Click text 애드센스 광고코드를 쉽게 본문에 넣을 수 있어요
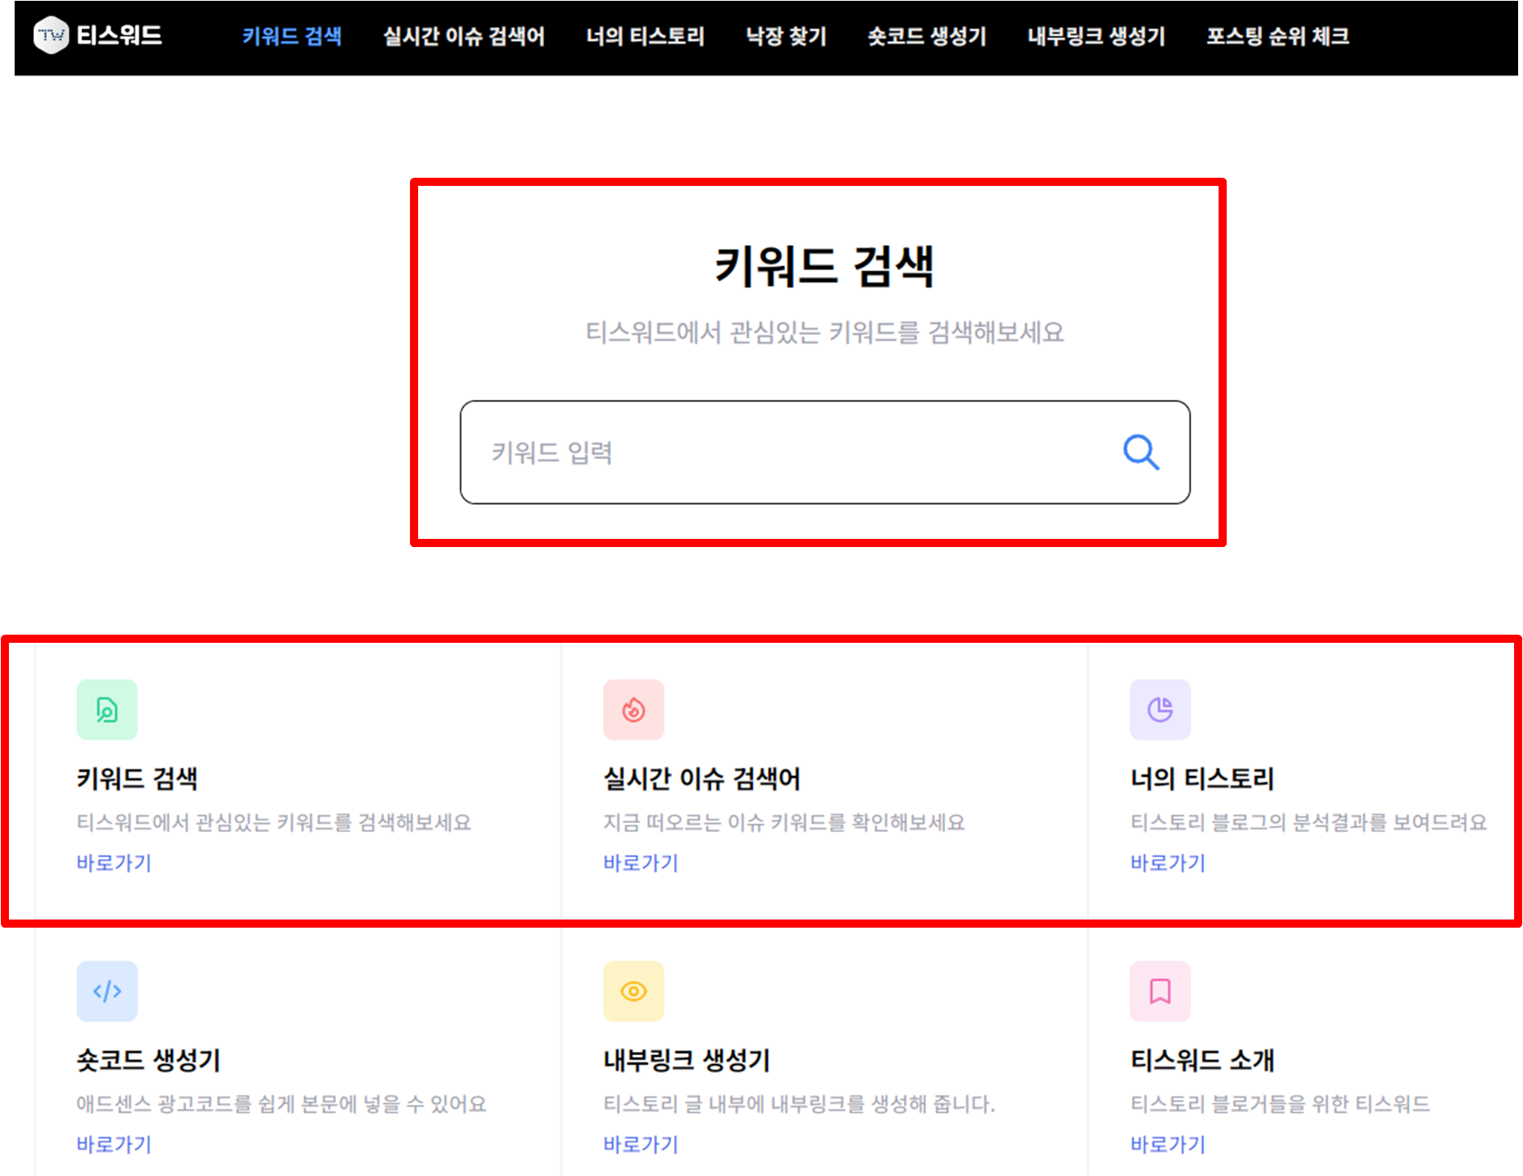Viewport: 1523px width, 1176px height. tap(281, 1104)
